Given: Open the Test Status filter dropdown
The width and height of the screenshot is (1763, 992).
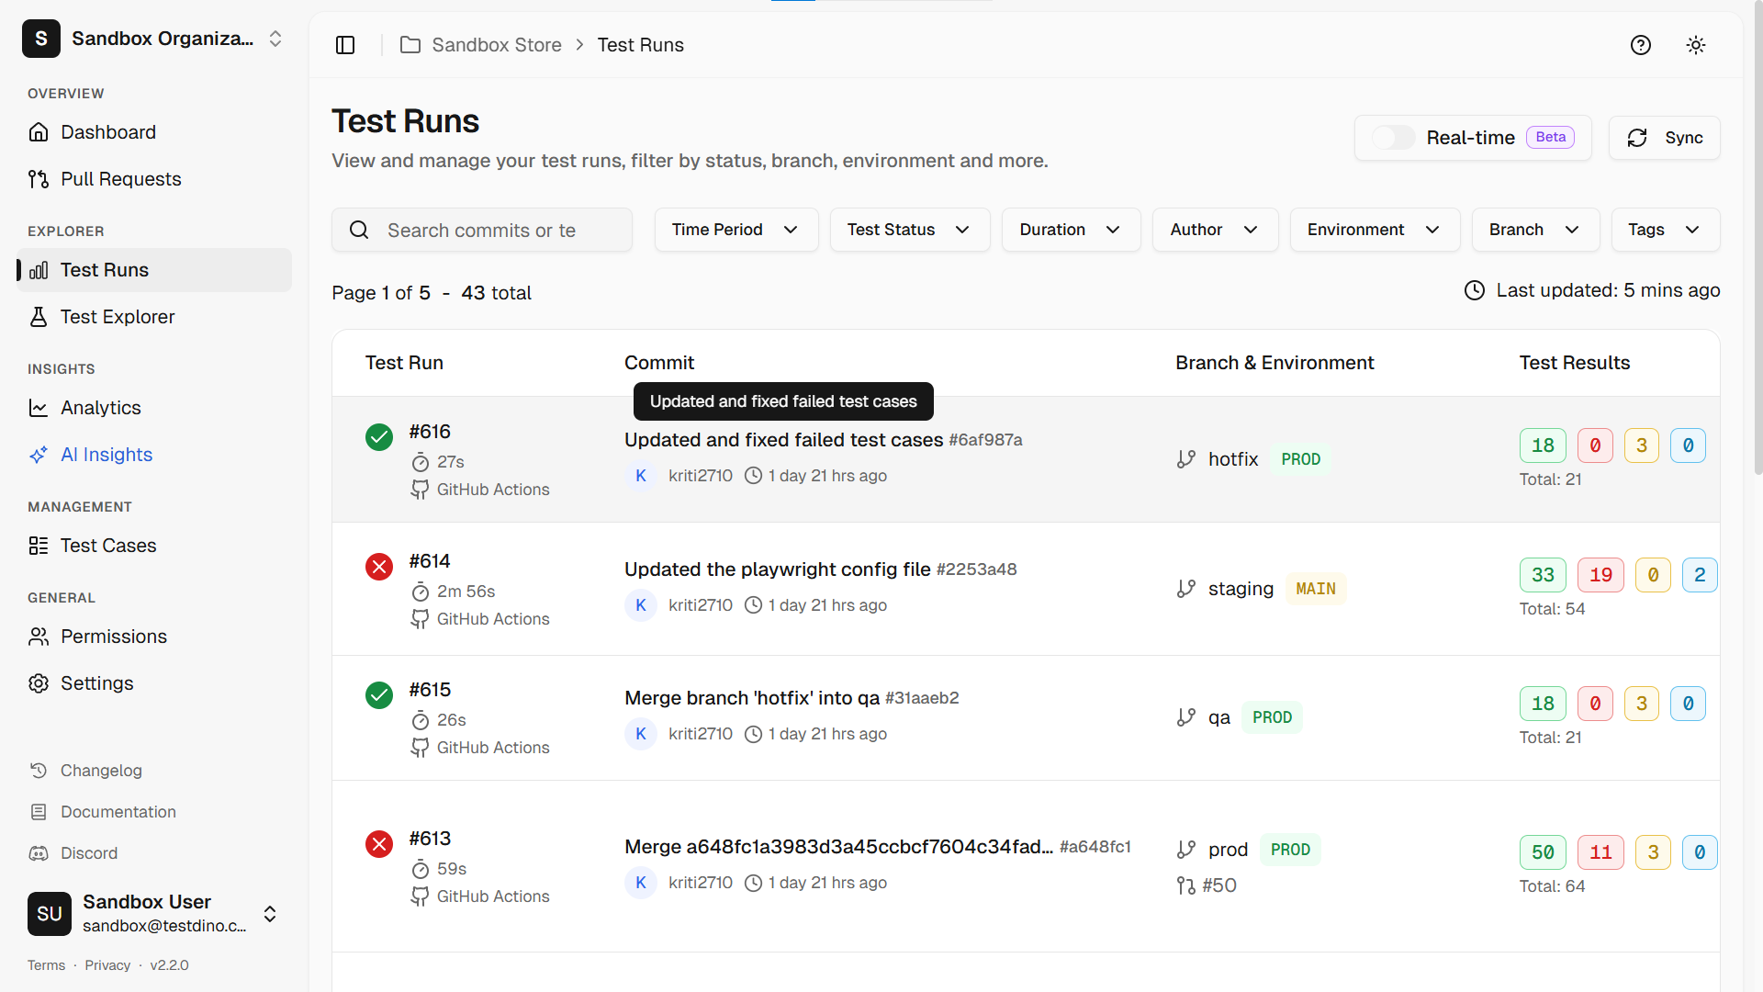Looking at the screenshot, I should 909,230.
